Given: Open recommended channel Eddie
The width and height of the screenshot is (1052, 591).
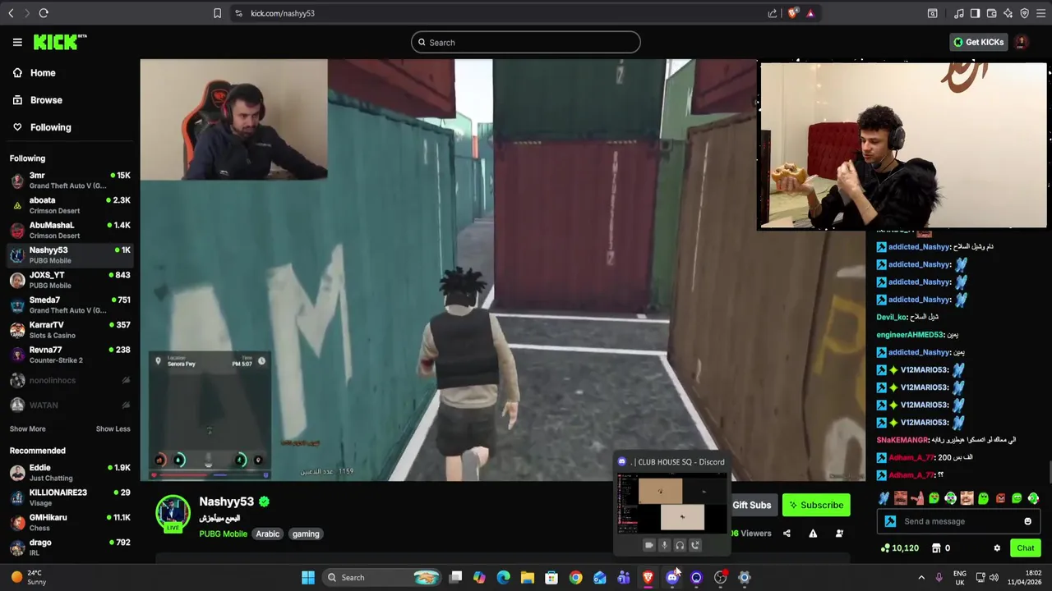Looking at the screenshot, I should point(70,473).
